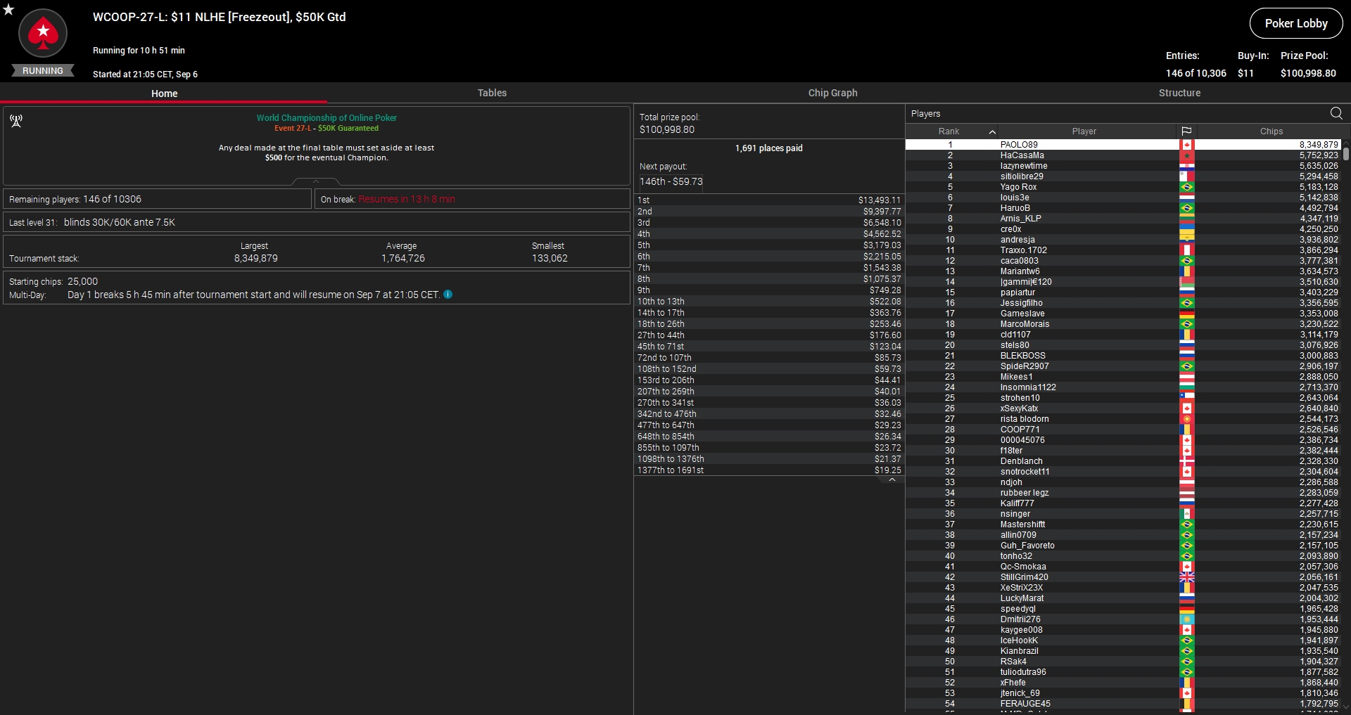Click the players list scrollbar thumb
1351x715 pixels.
pos(1346,153)
